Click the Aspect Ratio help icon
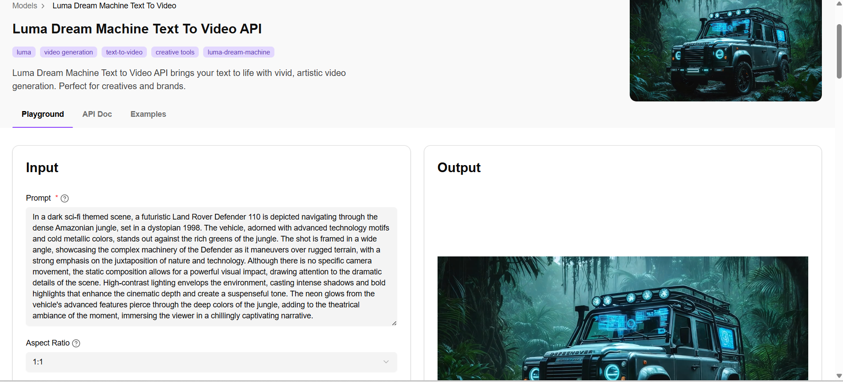The width and height of the screenshot is (843, 382). pyautogui.click(x=76, y=343)
